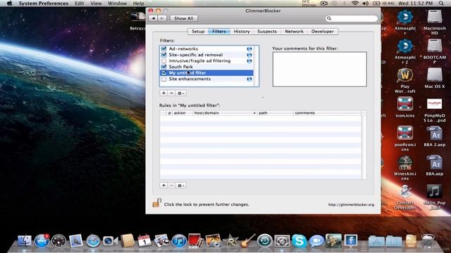Launch Skype from the dock
This screenshot has height=253, width=451.
coord(299,240)
